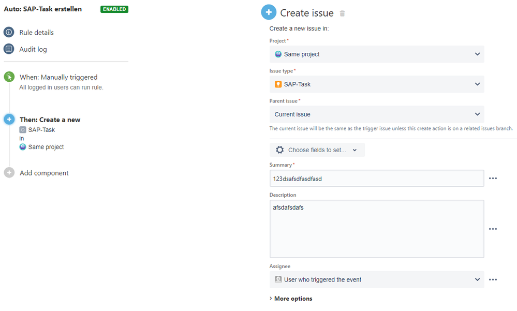Click the trash icon next to Create issue
Viewport: 517px width, 311px height.
click(x=342, y=13)
